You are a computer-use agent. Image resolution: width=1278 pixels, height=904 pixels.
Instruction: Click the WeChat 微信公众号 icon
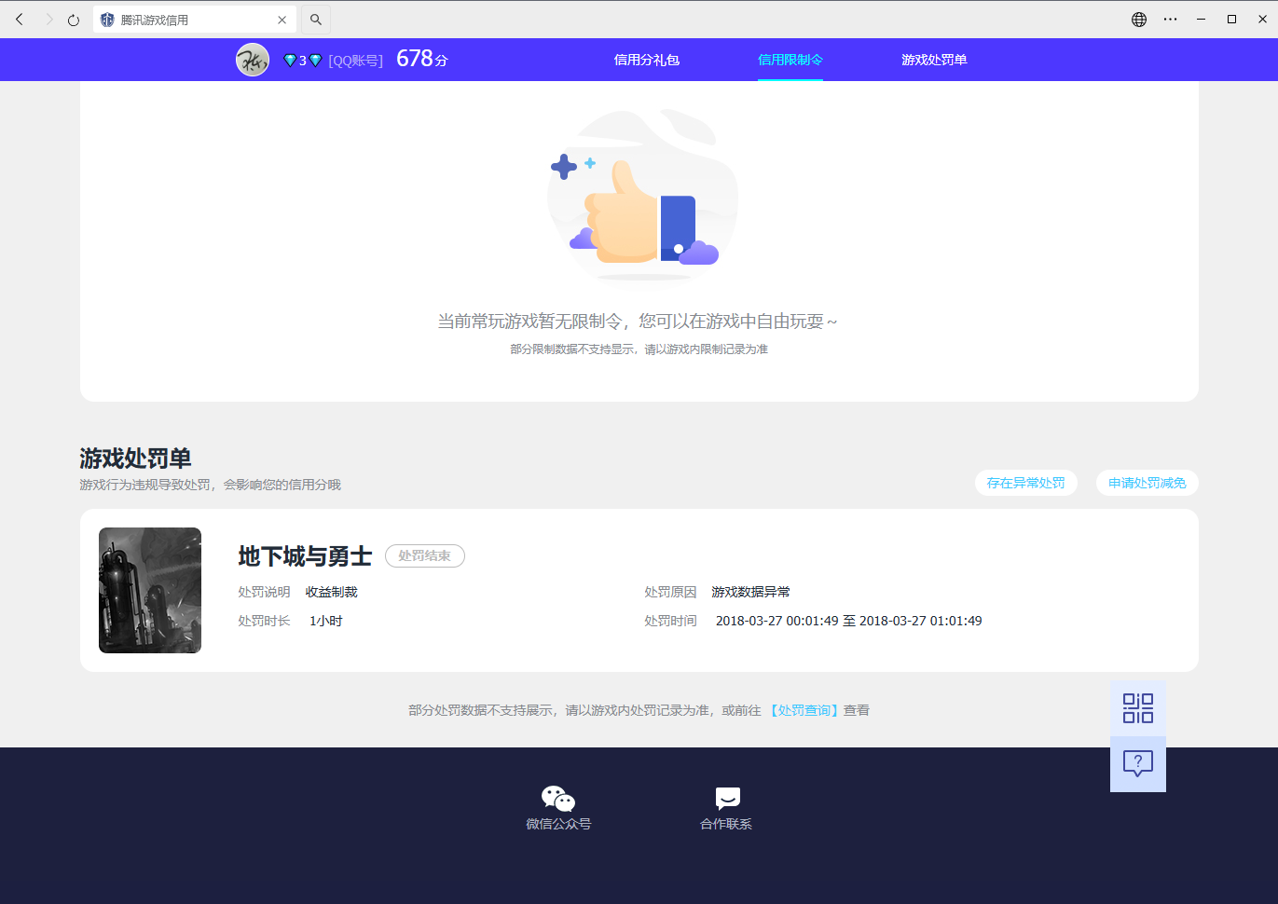click(x=558, y=800)
